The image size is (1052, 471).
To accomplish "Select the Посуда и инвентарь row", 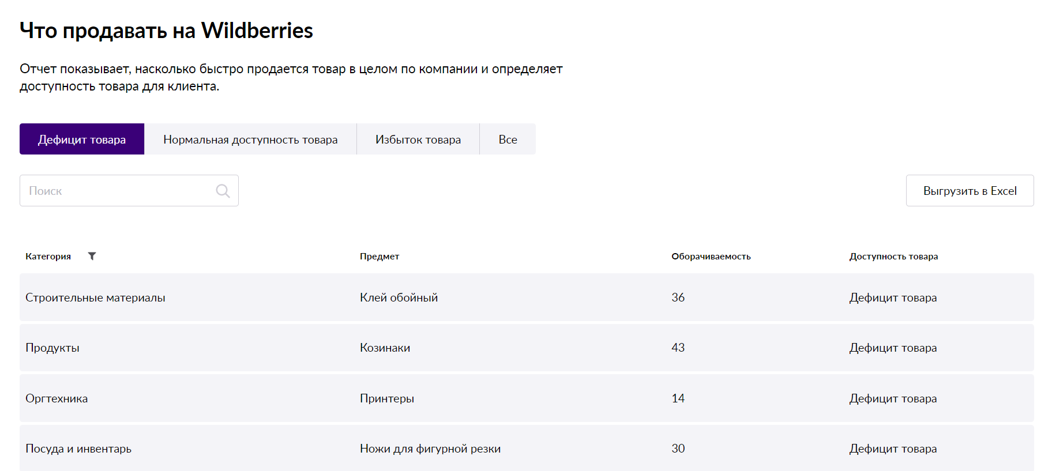I will pos(78,449).
